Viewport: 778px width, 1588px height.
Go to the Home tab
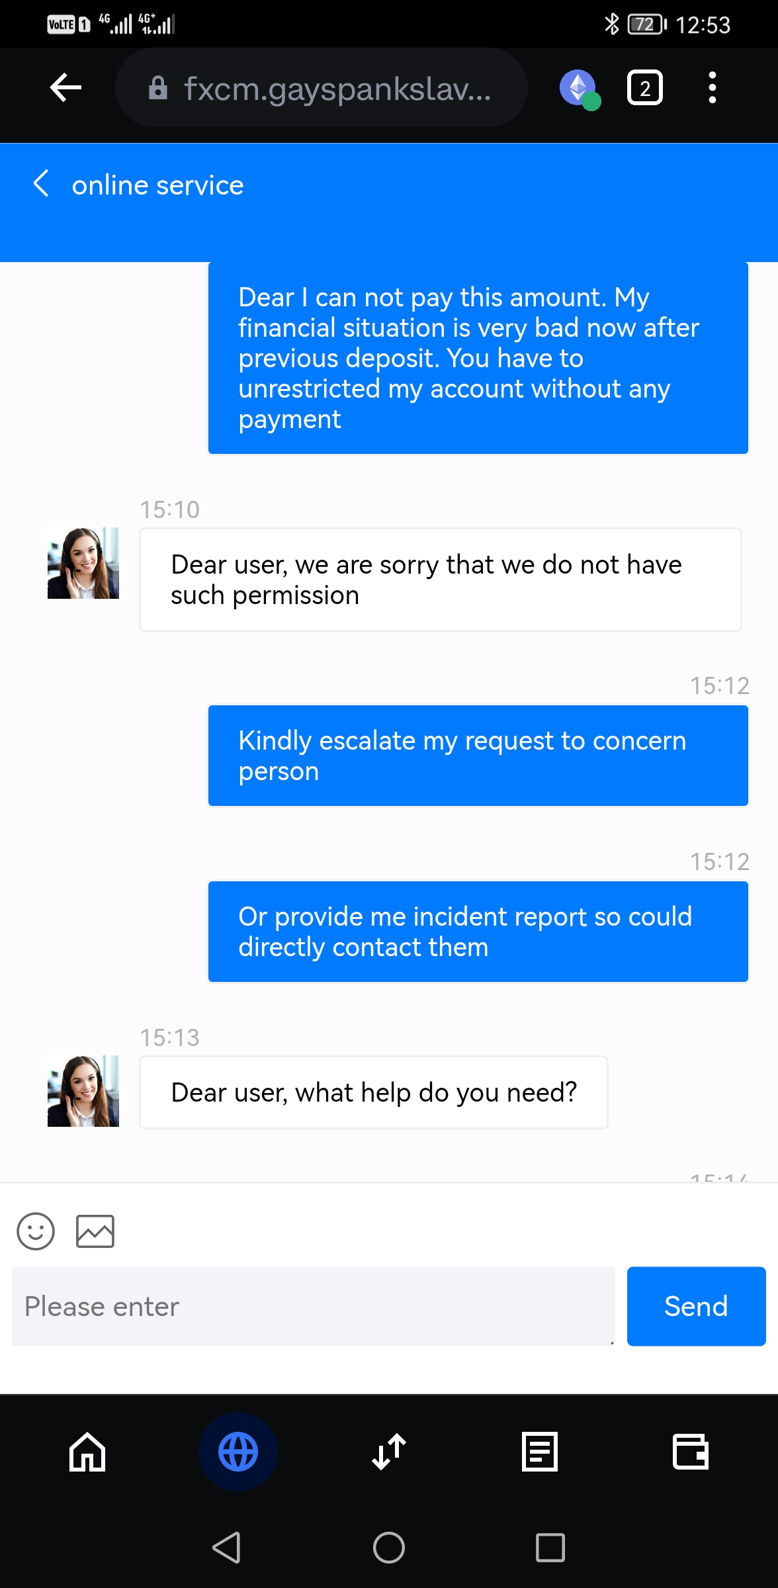pos(87,1452)
